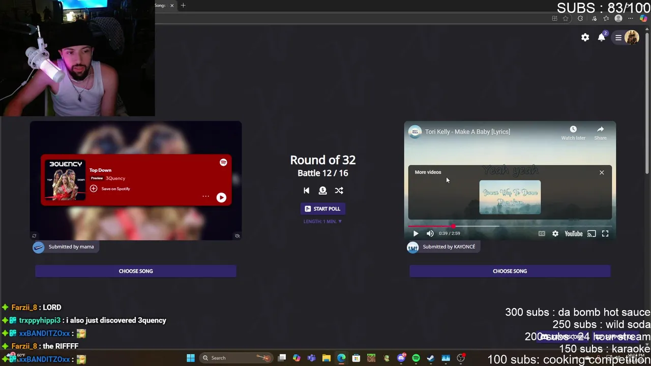Image resolution: width=651 pixels, height=366 pixels.
Task: Open Microsoft Store from the taskbar
Action: 356,358
